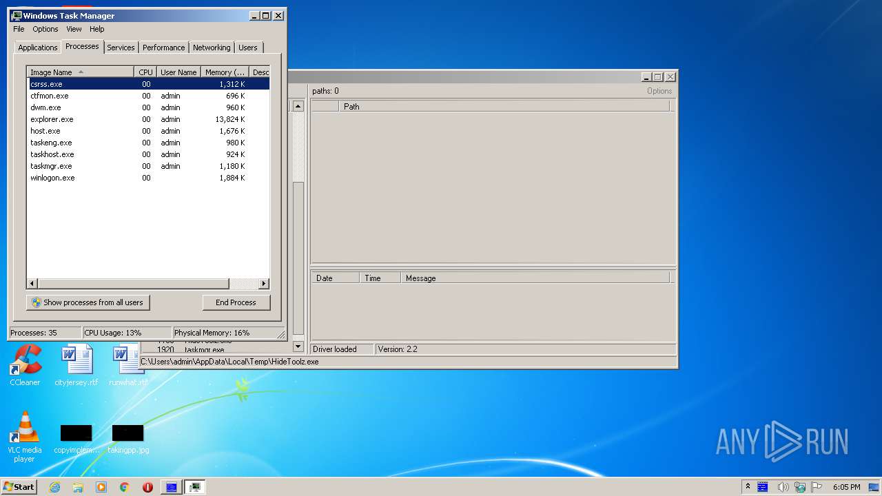Viewport: 882px width, 496px height.
Task: Switch to Task Manager taskbar button
Action: pyautogui.click(x=196, y=487)
